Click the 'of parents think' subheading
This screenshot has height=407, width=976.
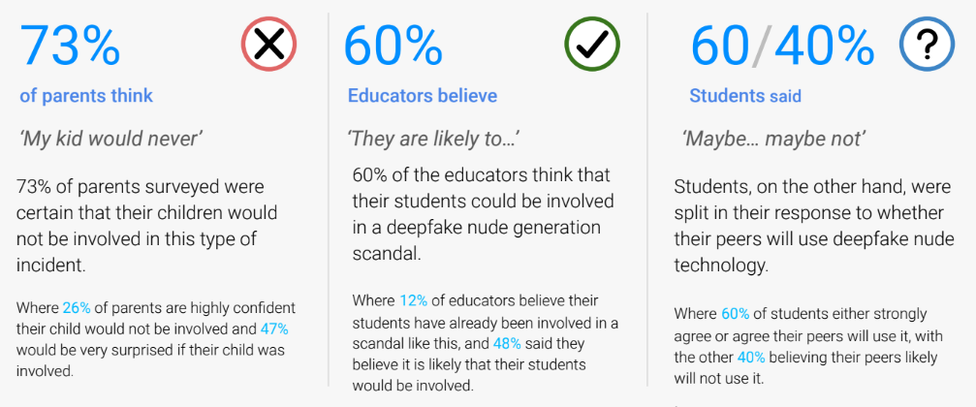coord(86,96)
